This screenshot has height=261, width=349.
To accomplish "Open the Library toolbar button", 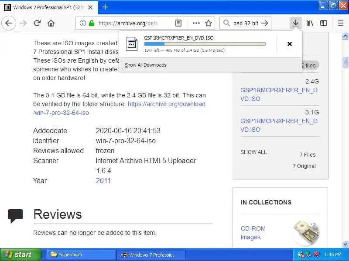I will coord(310,23).
